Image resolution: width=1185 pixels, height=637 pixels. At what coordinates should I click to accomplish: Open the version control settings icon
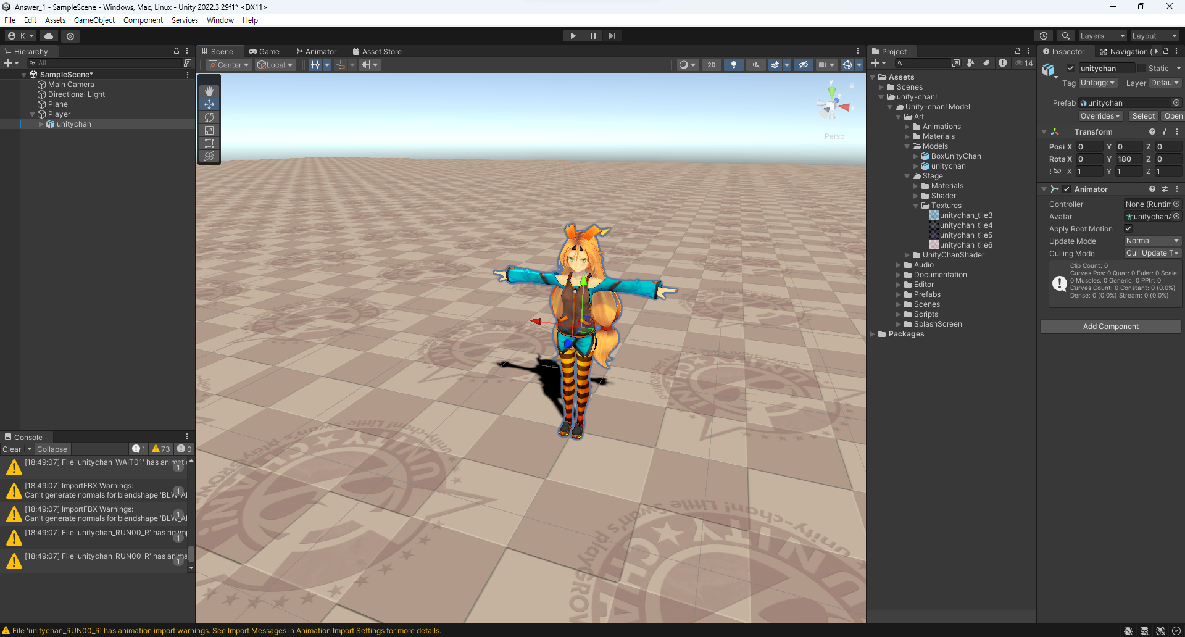70,36
